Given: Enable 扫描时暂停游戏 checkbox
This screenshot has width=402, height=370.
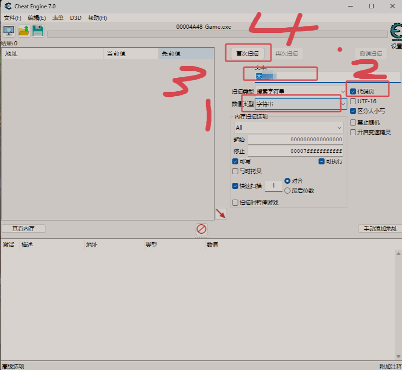Looking at the screenshot, I should click(235, 203).
